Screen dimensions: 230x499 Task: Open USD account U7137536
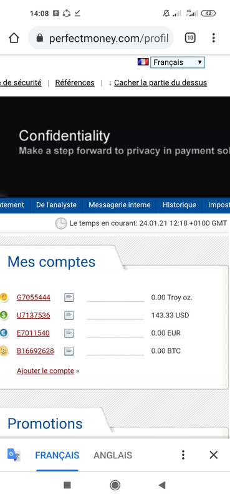tap(34, 316)
